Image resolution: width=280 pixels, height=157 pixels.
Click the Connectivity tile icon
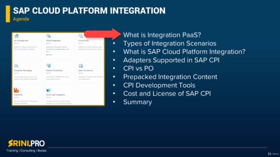(81, 36)
